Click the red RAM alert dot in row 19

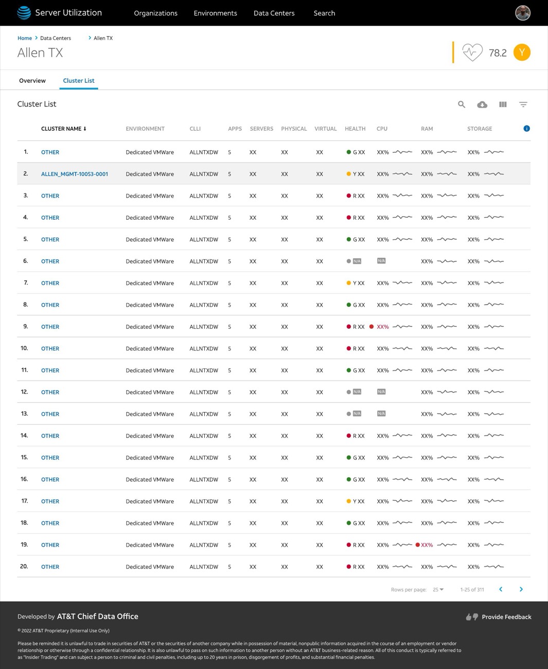pyautogui.click(x=418, y=545)
